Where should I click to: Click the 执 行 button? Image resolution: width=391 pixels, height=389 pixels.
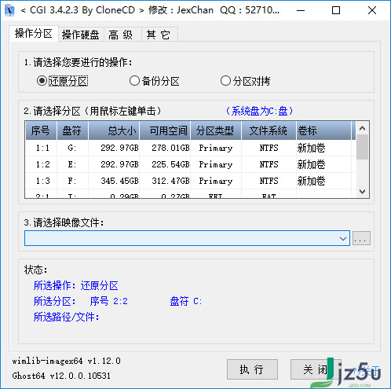(252, 369)
